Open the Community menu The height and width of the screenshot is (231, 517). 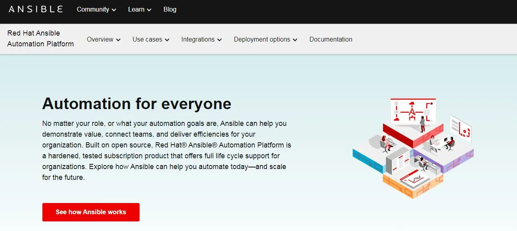(x=96, y=9)
